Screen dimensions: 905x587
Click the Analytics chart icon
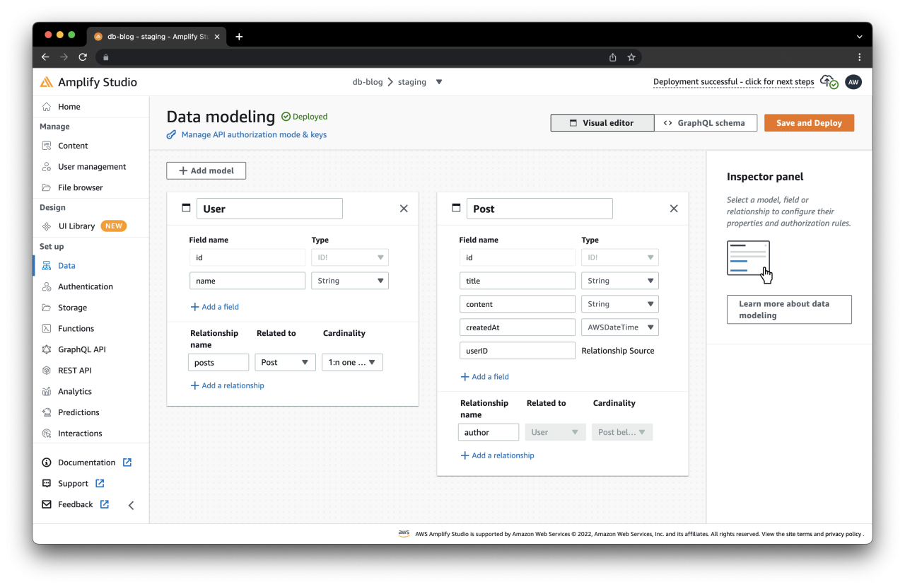[x=47, y=391]
